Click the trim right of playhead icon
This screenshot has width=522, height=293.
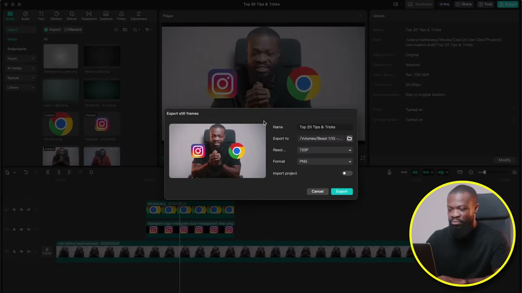[69, 173]
